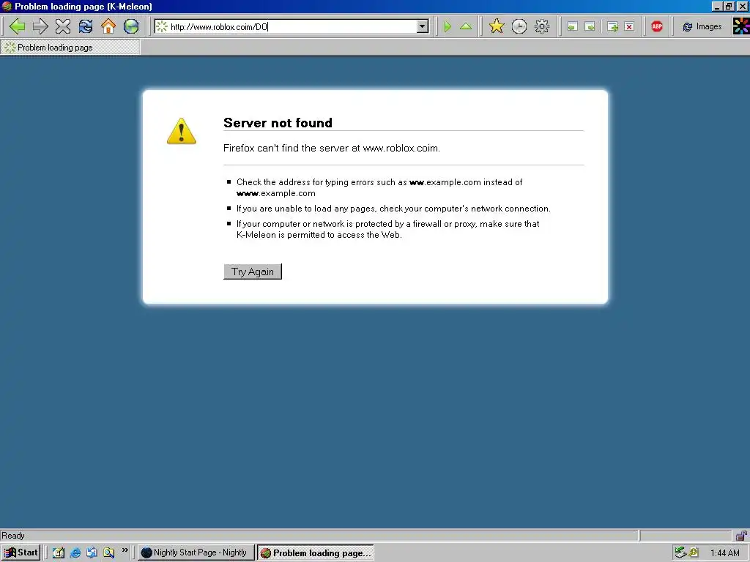Click the taskbar clock 1:44 AM
Viewport: 750px width, 562px height.
tap(724, 553)
